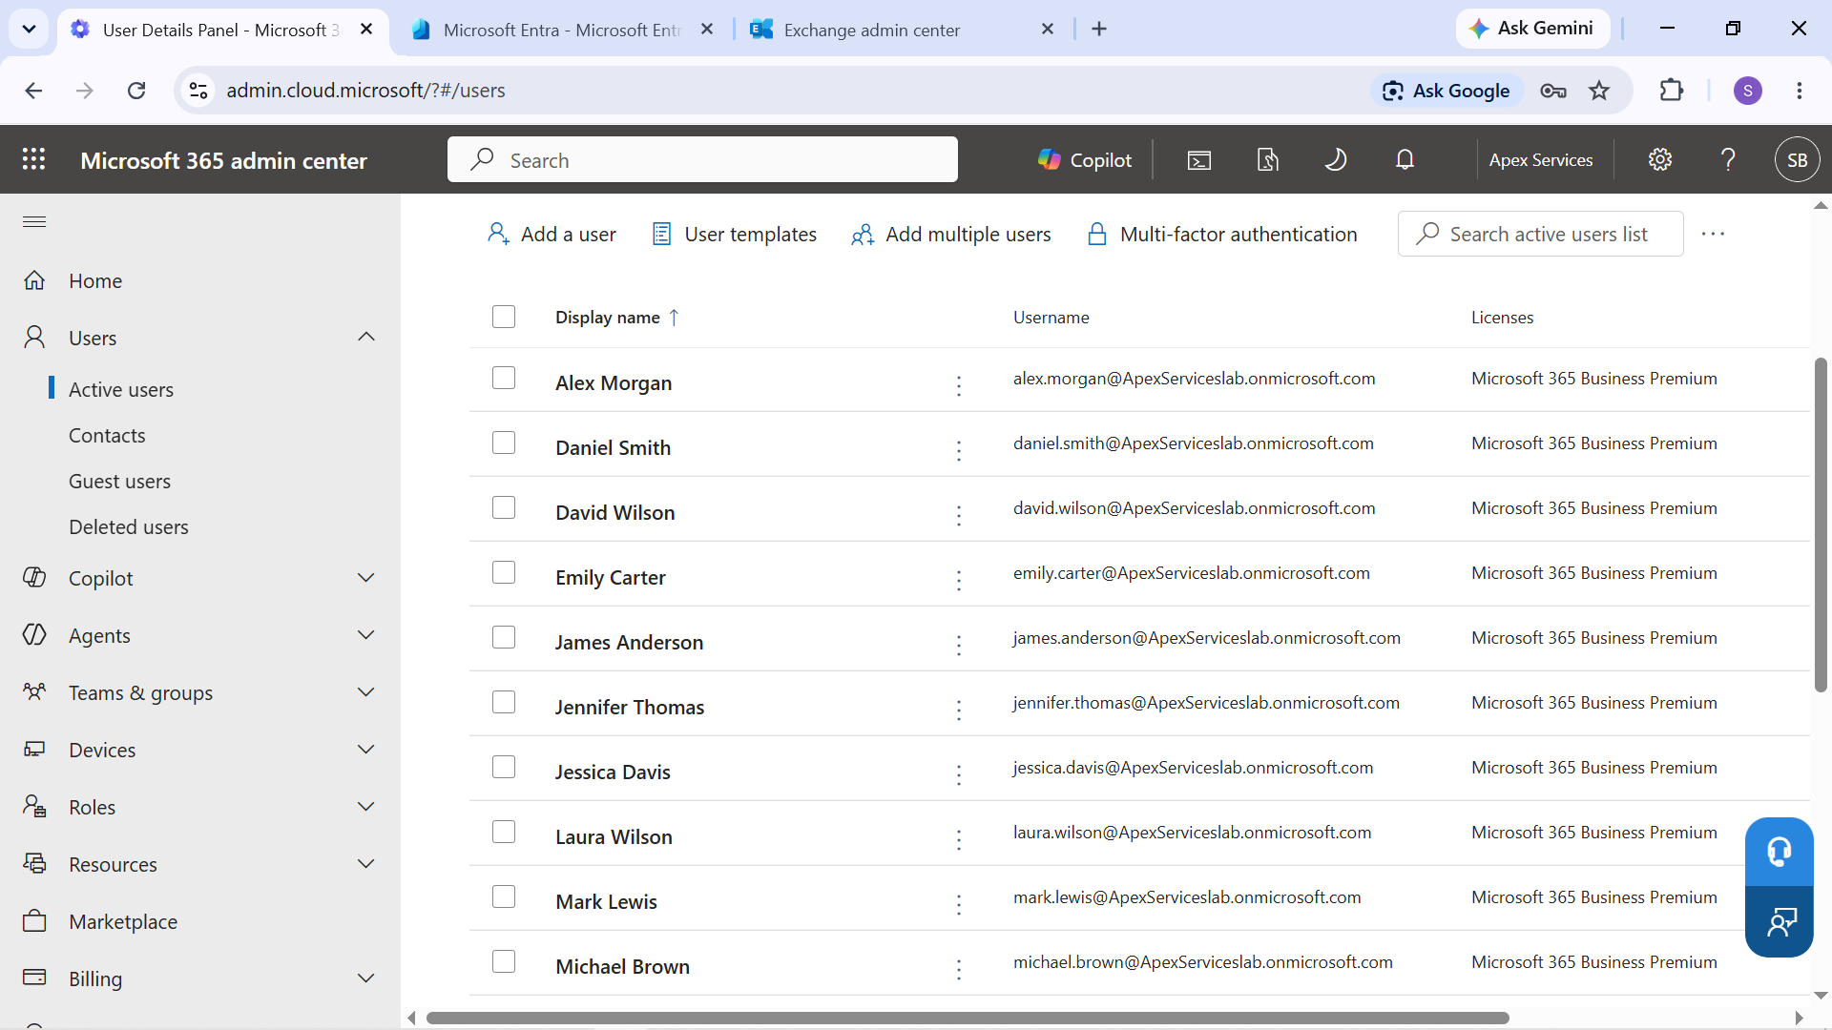Open more actions for David Wilson
1832x1030 pixels.
pyautogui.click(x=959, y=515)
